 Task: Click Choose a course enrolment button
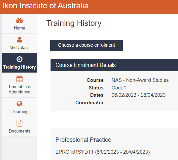[87, 45]
